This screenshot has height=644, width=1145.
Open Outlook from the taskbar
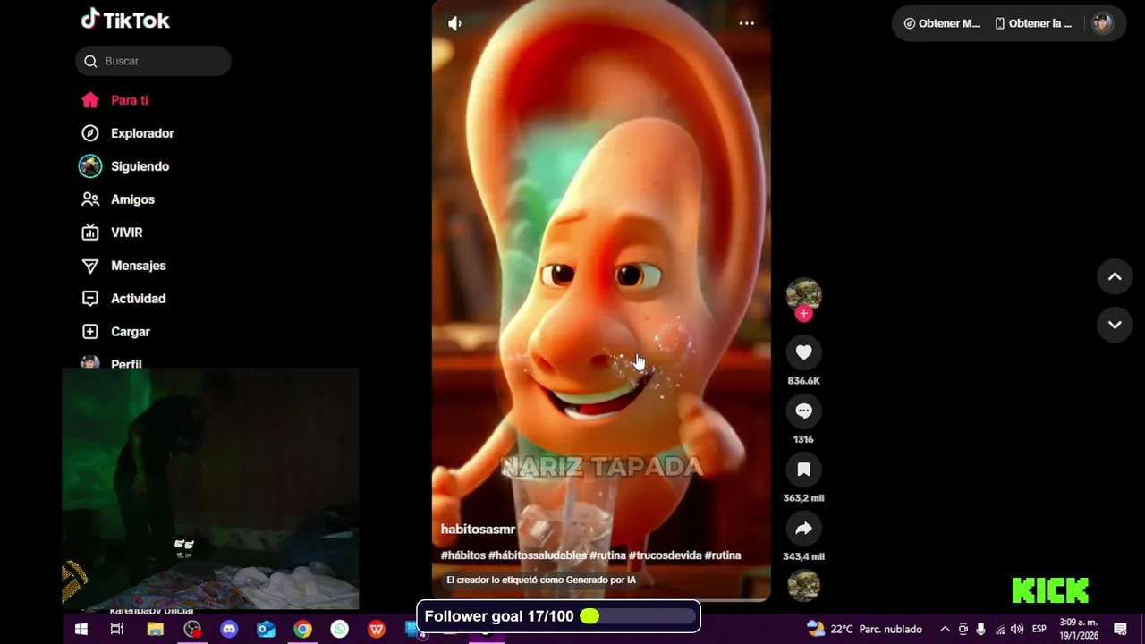[x=266, y=630]
